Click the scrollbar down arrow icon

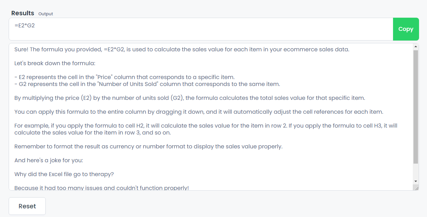[415, 181]
